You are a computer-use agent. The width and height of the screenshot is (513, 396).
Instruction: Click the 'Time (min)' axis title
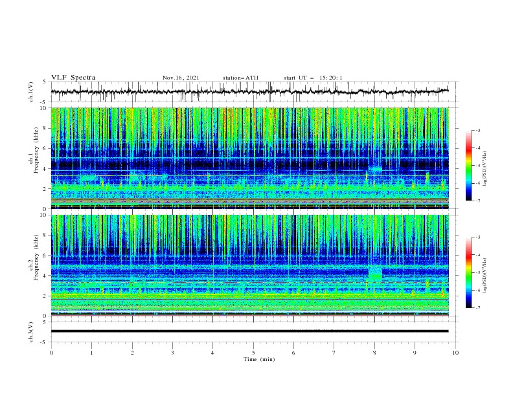click(x=259, y=359)
